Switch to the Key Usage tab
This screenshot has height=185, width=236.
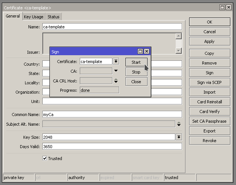(34, 17)
